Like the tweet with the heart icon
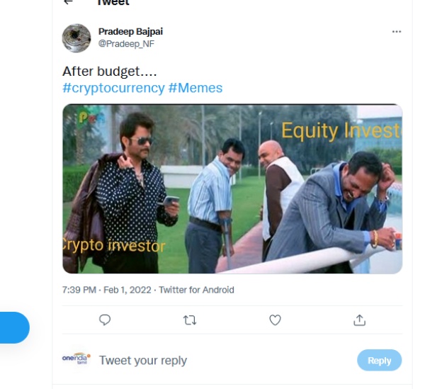Viewport: 425px width, 389px height. [x=275, y=320]
